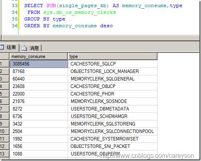This screenshot has width=201, height=161.
Task: Select cell with value 2504
Action: coord(39,131)
